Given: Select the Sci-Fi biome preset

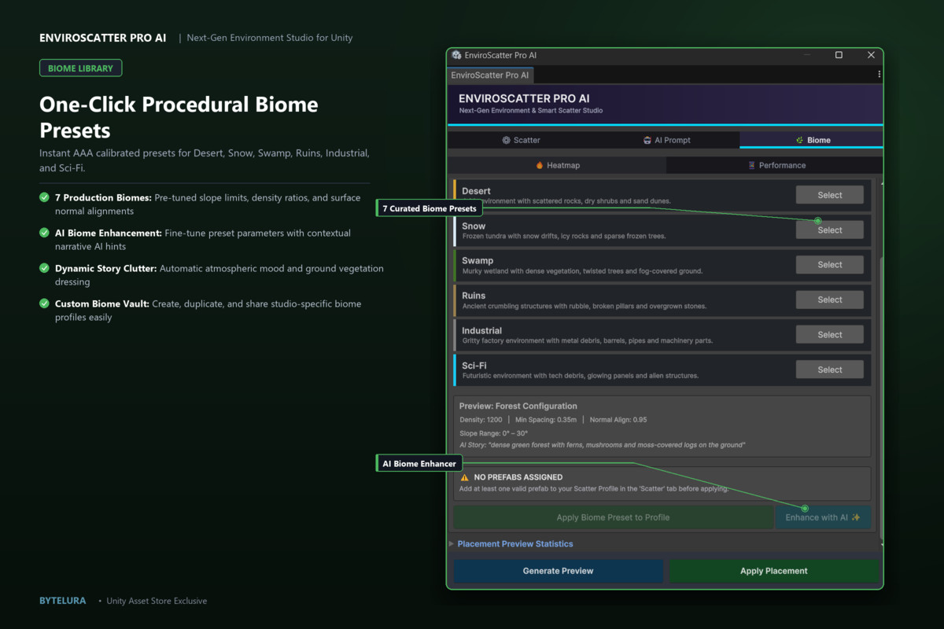Looking at the screenshot, I should tap(829, 370).
